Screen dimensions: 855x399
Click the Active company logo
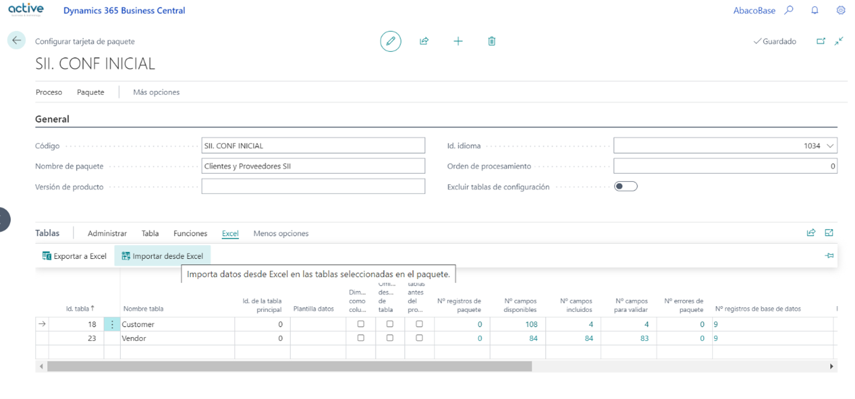click(26, 9)
